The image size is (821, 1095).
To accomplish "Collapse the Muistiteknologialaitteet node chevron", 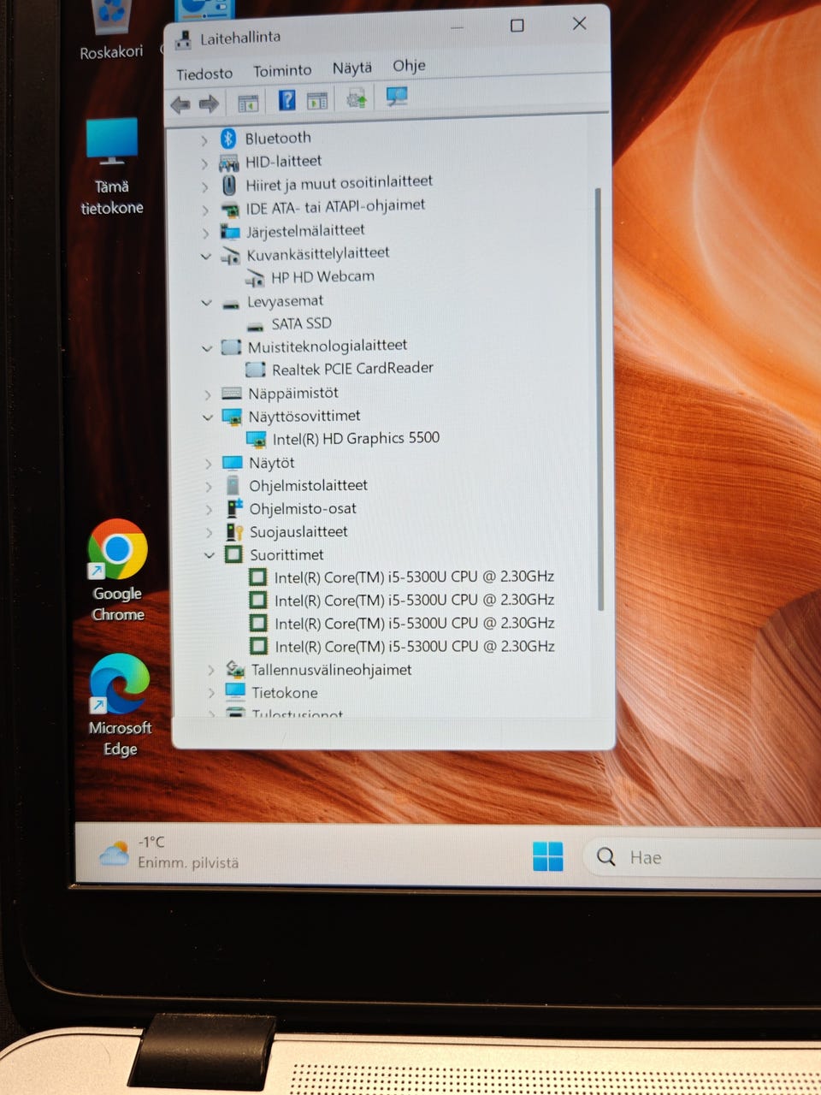I will coord(206,348).
